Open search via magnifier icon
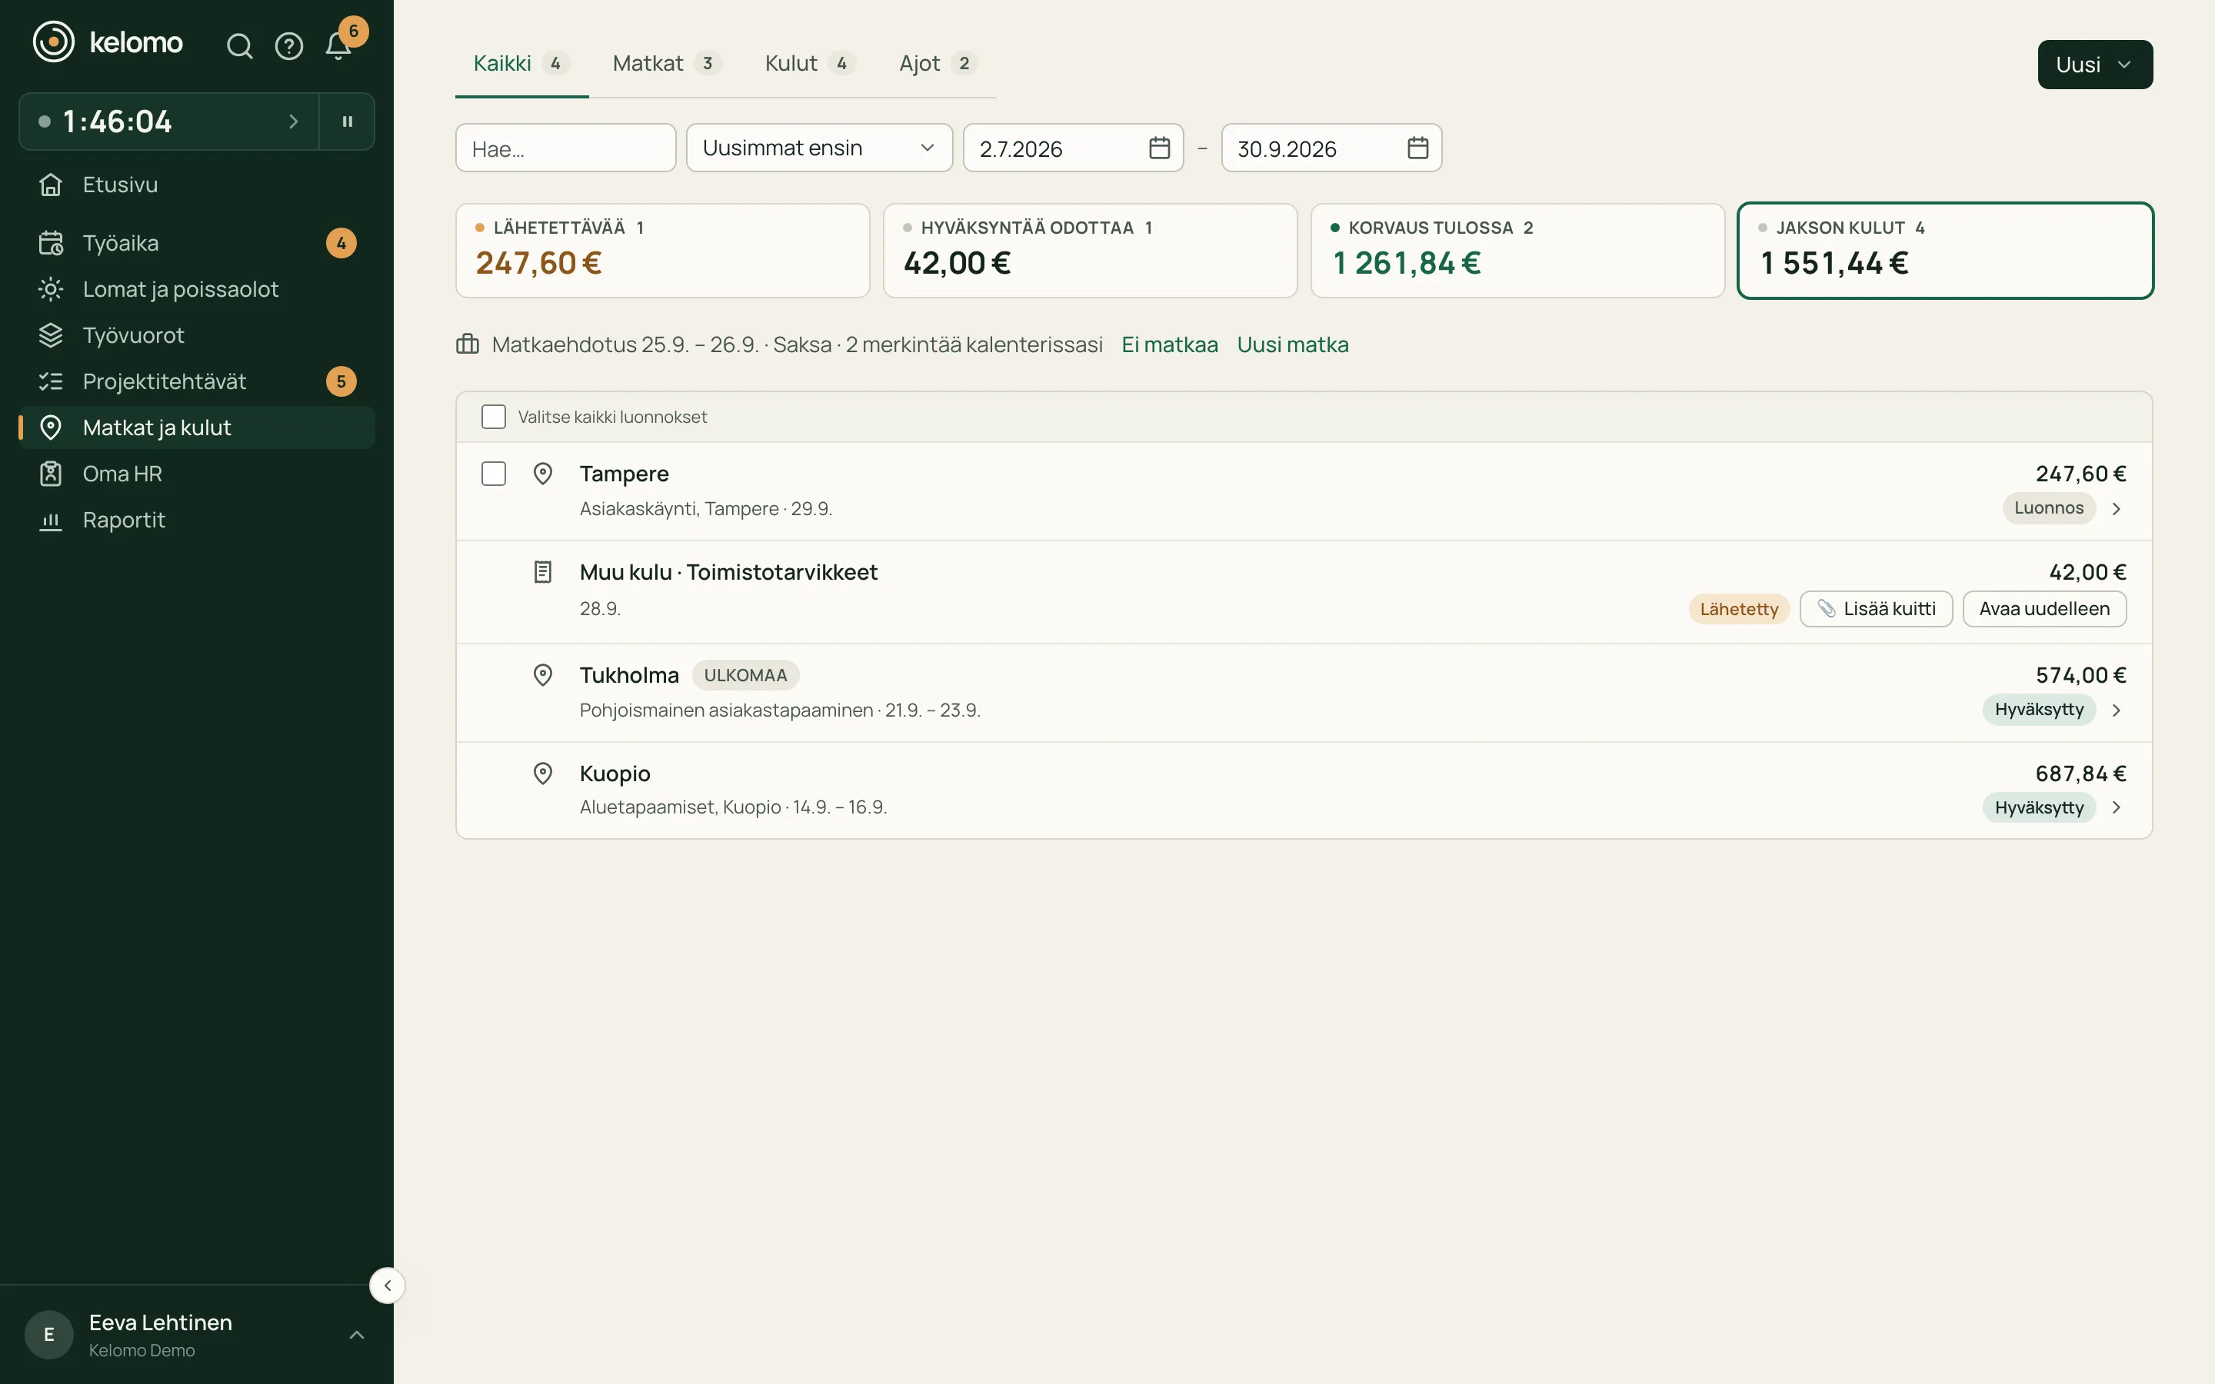2215x1384 pixels. coord(239,46)
